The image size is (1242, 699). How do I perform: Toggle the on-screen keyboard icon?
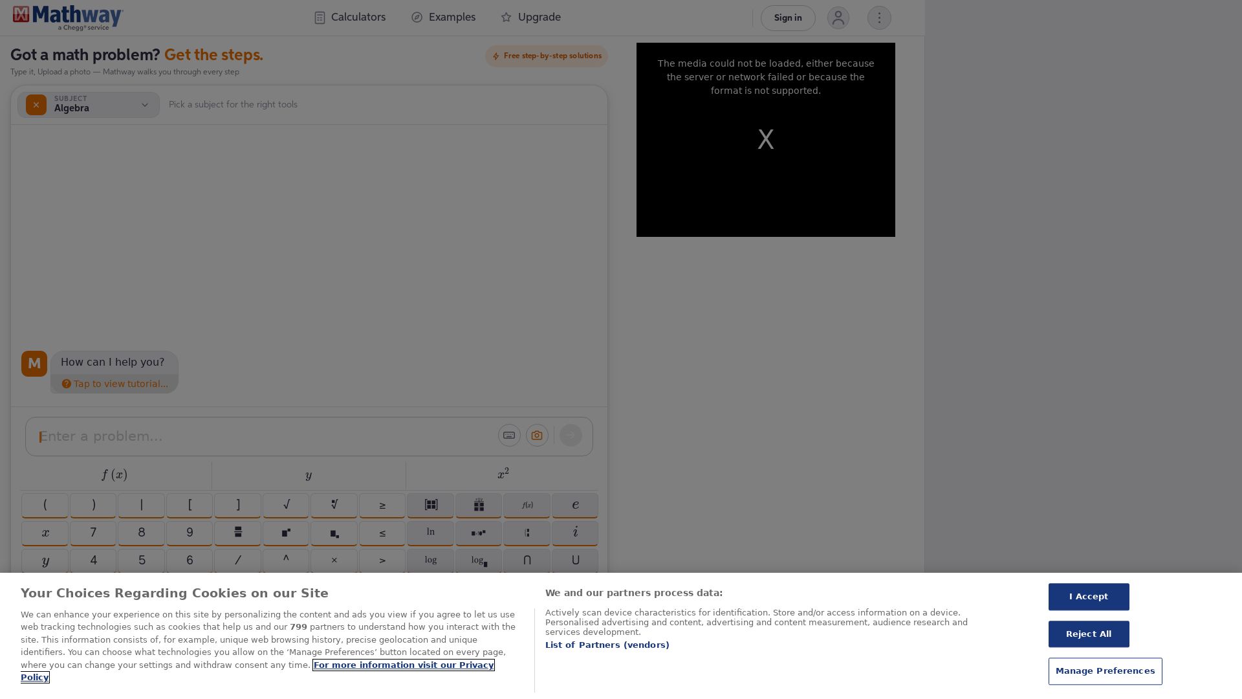click(x=509, y=436)
